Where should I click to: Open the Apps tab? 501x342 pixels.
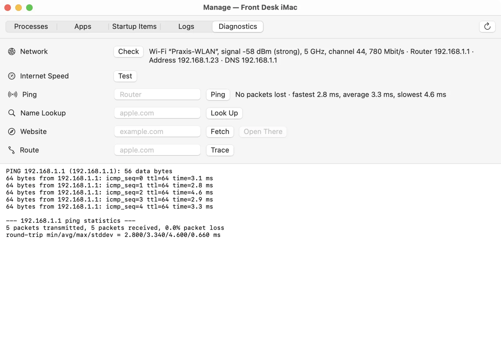pos(83,27)
